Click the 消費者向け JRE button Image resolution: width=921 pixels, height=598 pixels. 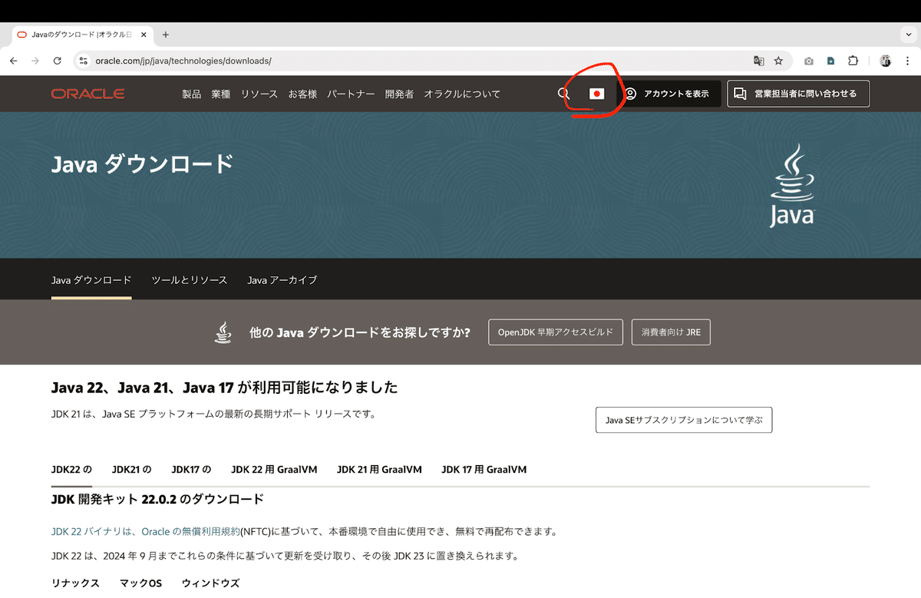pos(672,332)
